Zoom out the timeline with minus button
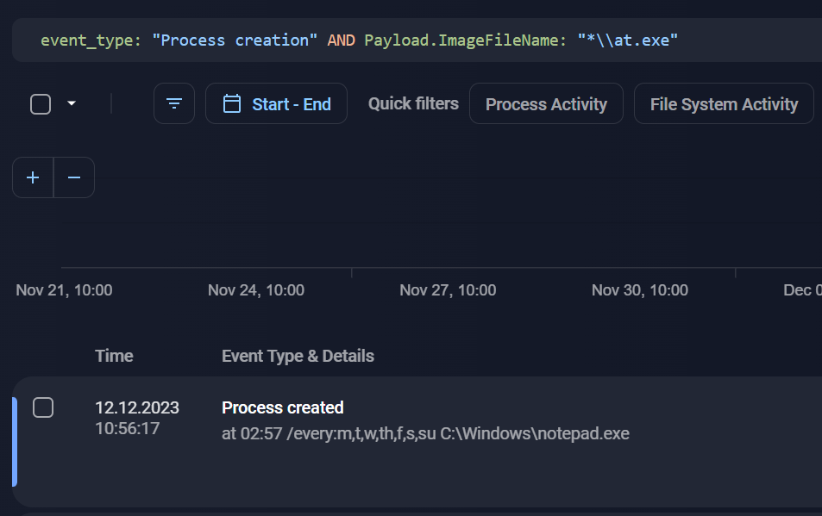 pyautogui.click(x=74, y=177)
